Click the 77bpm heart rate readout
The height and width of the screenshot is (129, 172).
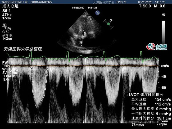(162, 124)
